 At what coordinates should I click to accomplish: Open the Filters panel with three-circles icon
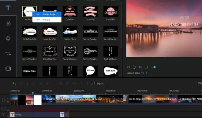click(8, 23)
